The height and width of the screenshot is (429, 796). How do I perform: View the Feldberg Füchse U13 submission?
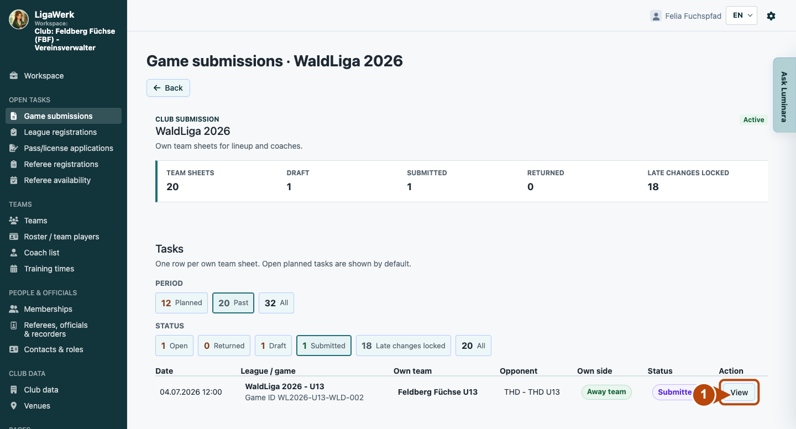click(x=739, y=393)
